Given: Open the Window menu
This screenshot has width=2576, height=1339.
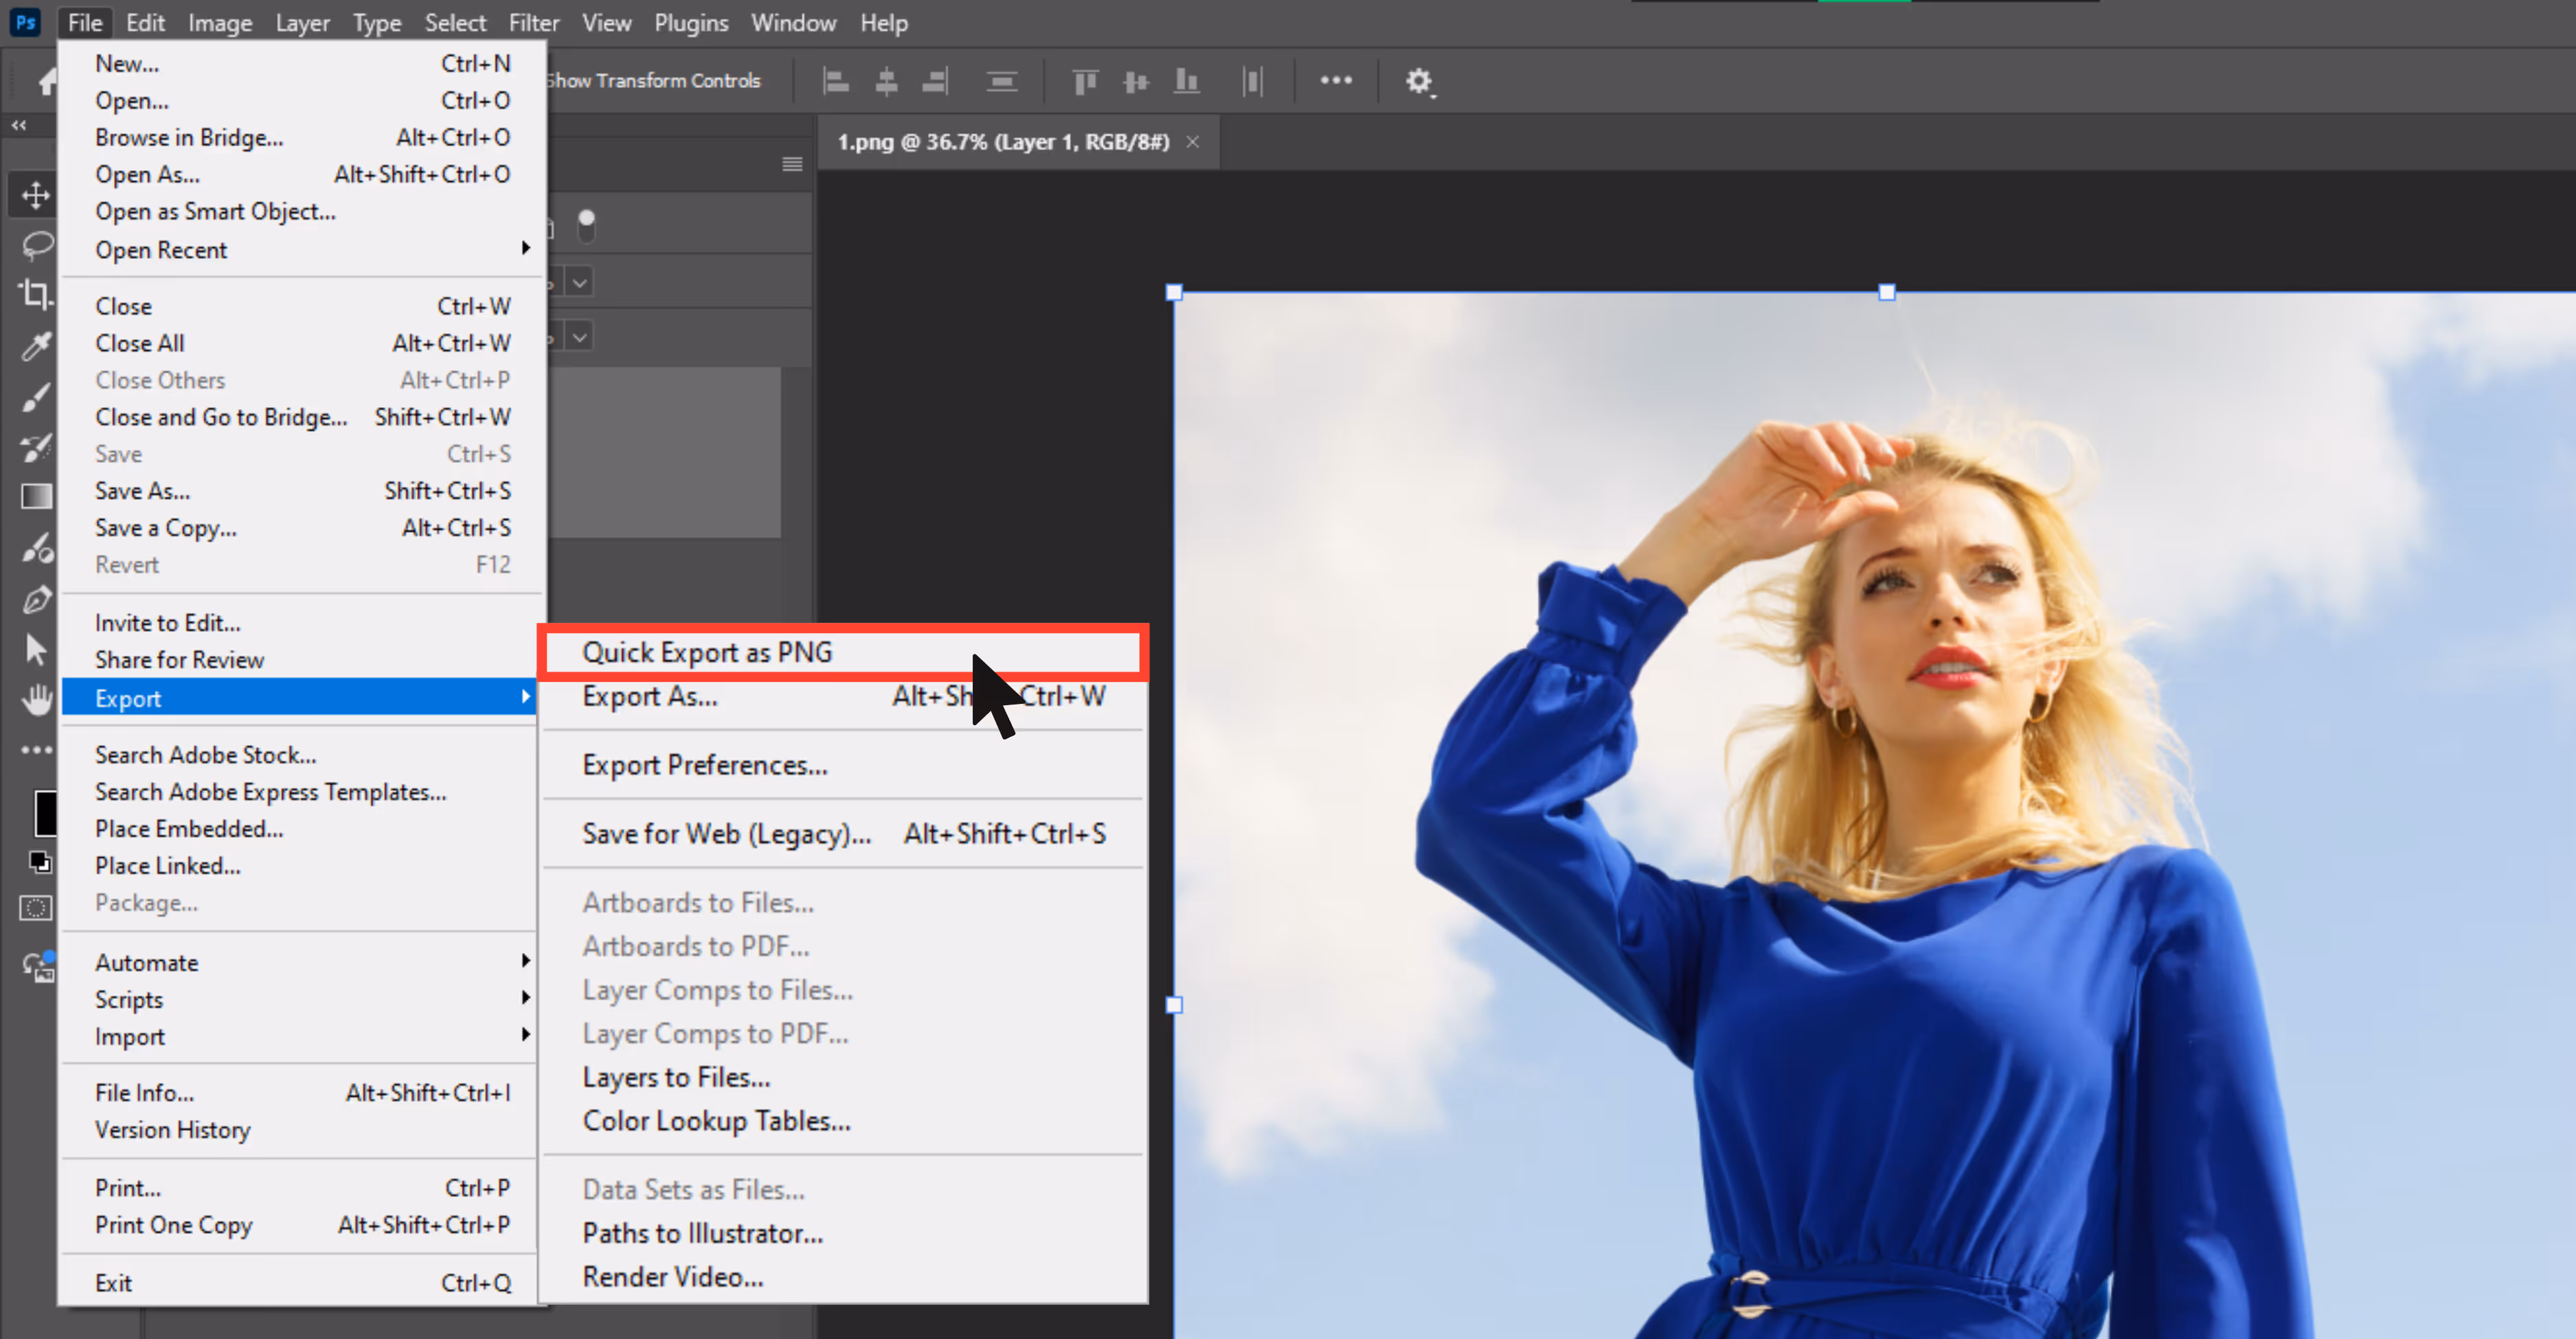Looking at the screenshot, I should point(793,22).
